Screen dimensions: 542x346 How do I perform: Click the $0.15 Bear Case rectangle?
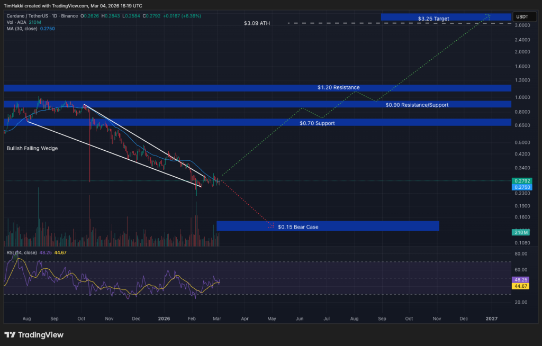point(328,226)
